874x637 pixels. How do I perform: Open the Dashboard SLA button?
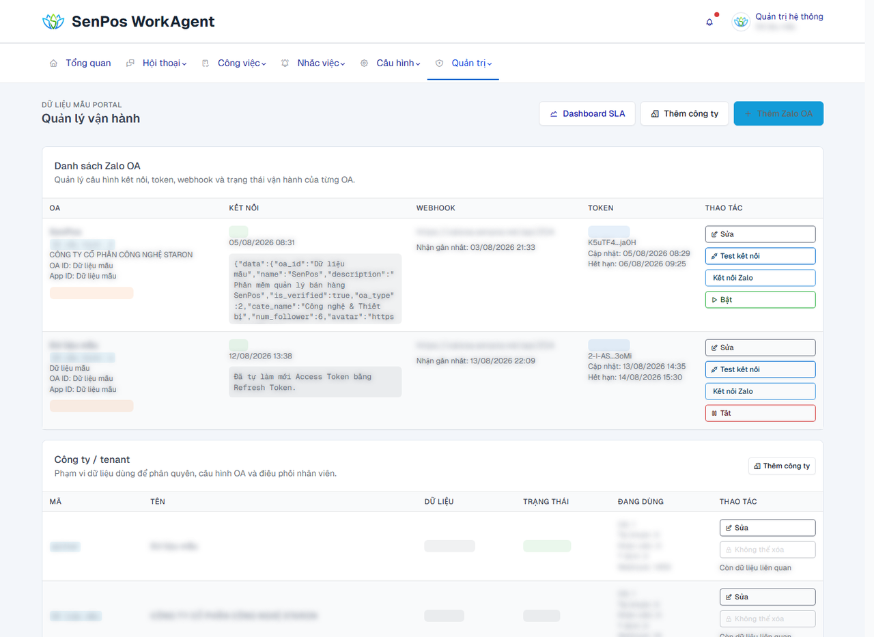point(587,113)
